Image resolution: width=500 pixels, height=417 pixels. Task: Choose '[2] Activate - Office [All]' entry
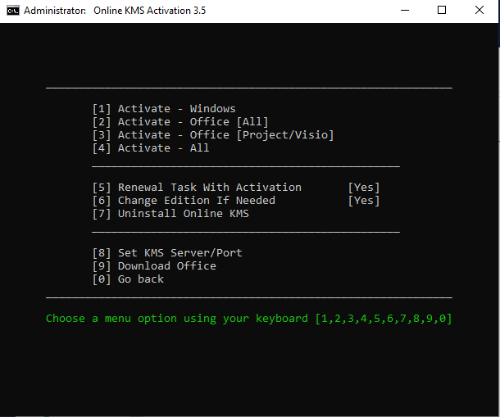[180, 122]
